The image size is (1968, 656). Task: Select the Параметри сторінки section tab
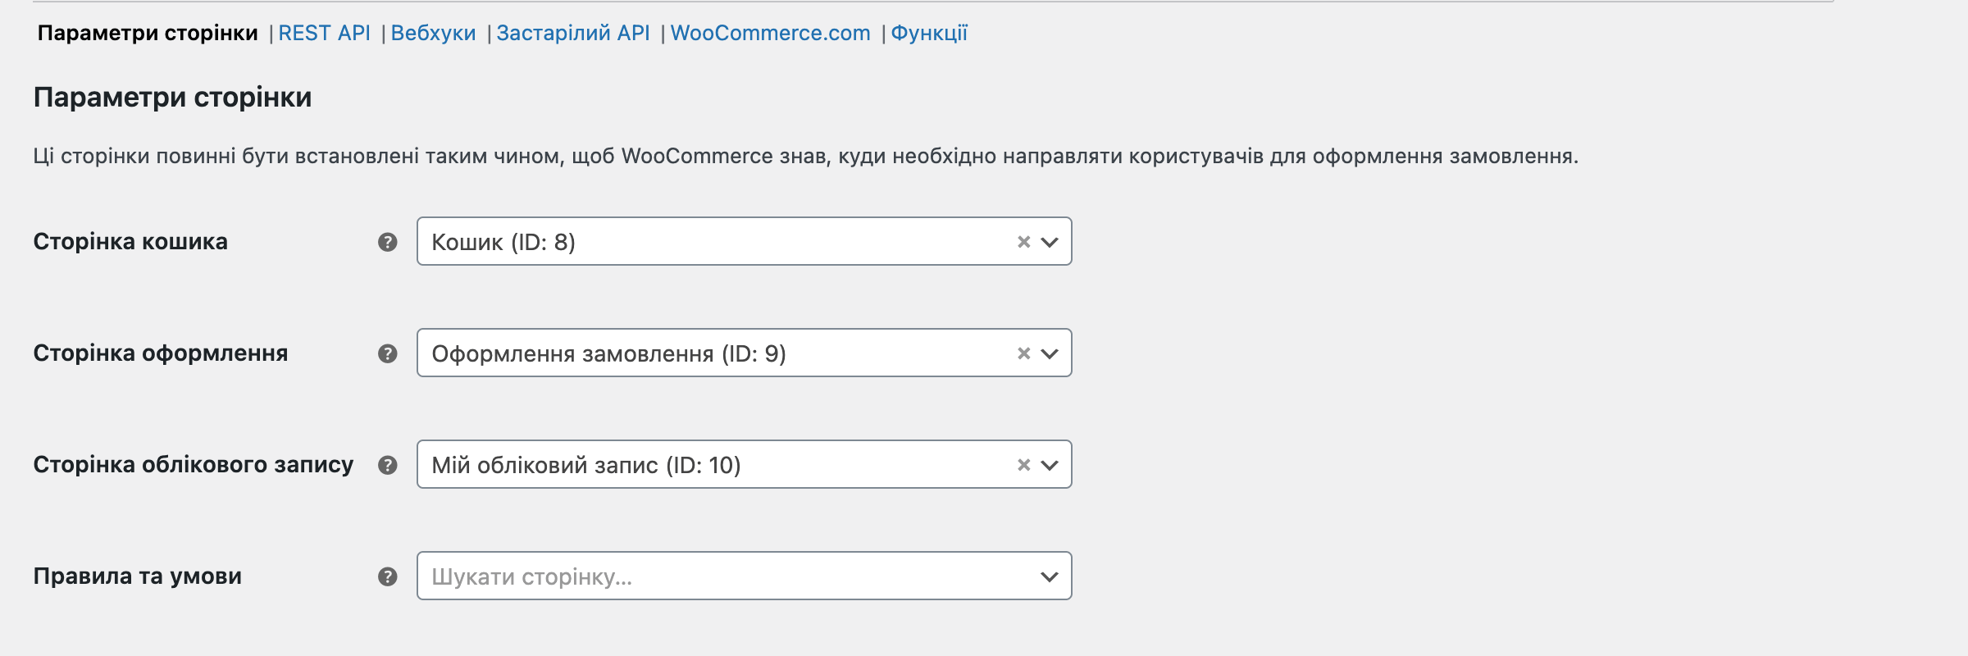148,33
